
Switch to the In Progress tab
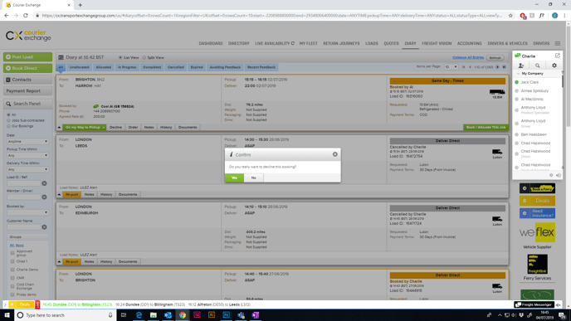[127, 67]
